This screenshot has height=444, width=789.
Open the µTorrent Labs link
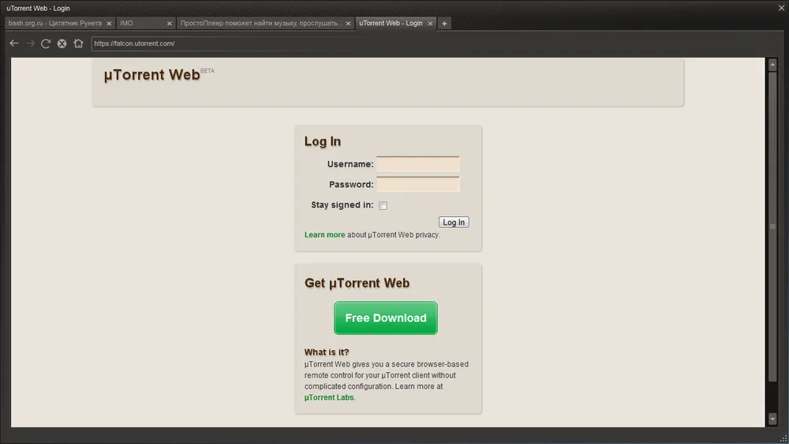329,397
